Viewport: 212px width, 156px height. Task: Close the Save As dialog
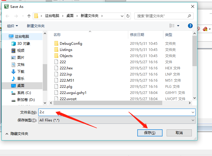pos(193,6)
